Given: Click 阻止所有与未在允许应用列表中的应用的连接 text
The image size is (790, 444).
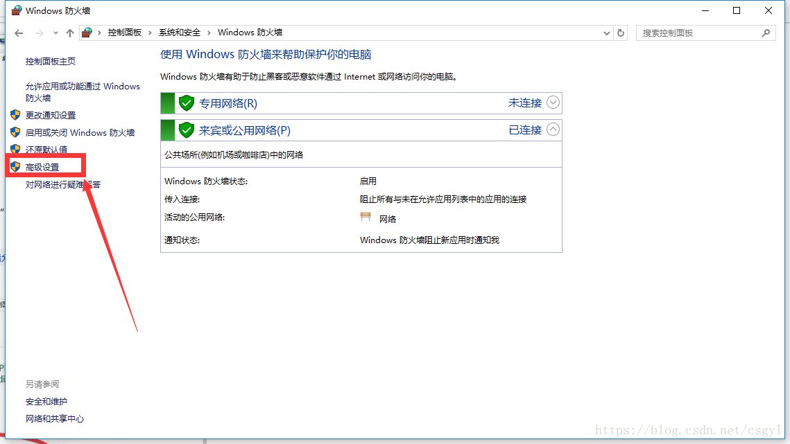Looking at the screenshot, I should (443, 199).
